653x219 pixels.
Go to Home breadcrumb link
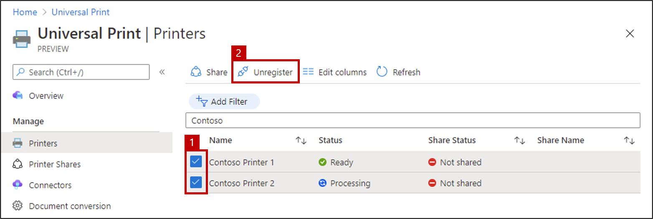tap(25, 12)
